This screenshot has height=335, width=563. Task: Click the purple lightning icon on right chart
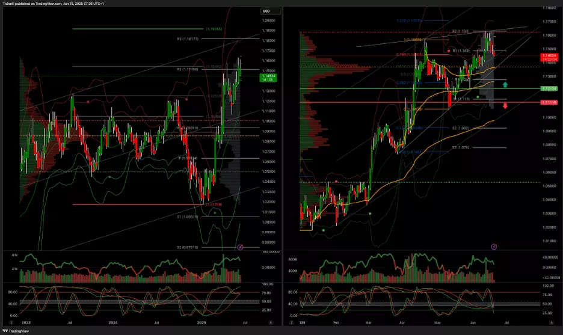tap(494, 247)
